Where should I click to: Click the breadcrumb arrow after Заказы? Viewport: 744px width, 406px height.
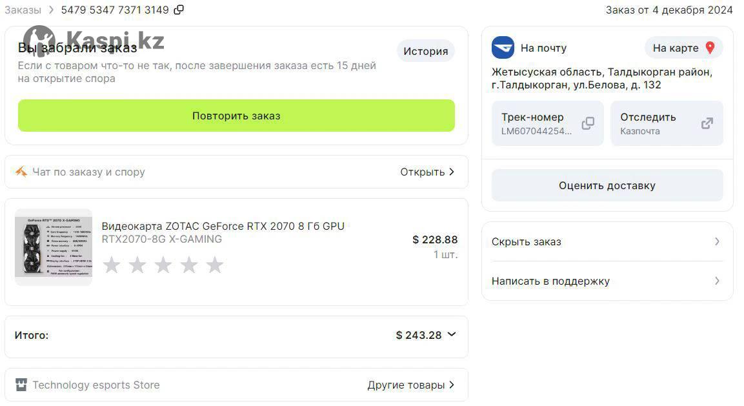[51, 10]
